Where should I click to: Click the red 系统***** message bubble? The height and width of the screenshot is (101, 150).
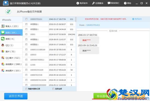pyautogui.click(x=89, y=40)
